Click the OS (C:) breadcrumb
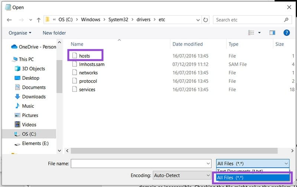This screenshot has height=187, width=297. pyautogui.click(x=65, y=20)
